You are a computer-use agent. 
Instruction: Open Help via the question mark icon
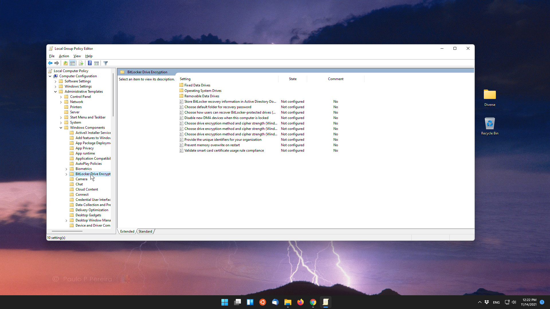point(90,63)
